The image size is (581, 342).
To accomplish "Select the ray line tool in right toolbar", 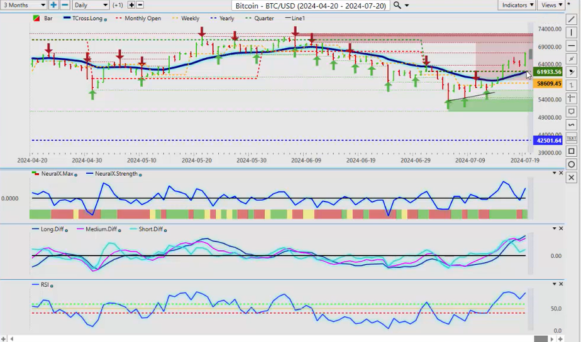I will (x=572, y=59).
